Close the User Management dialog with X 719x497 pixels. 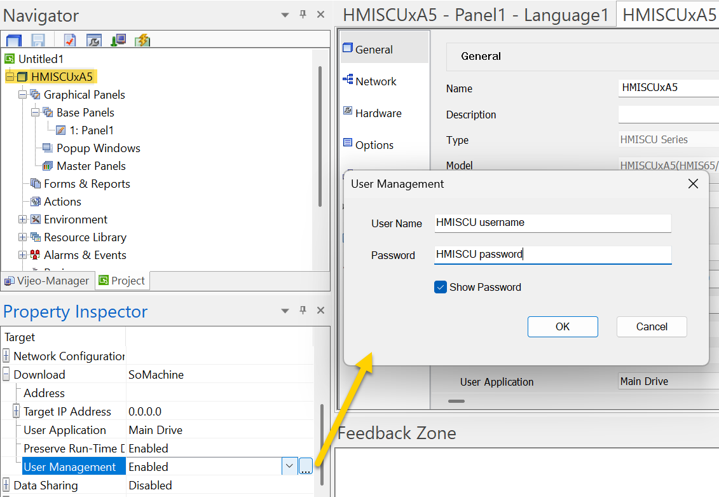pos(694,183)
